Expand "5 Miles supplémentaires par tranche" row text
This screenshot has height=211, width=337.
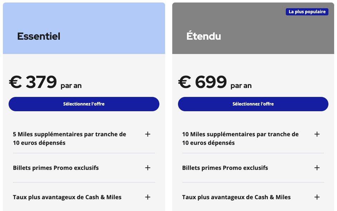coord(69,138)
